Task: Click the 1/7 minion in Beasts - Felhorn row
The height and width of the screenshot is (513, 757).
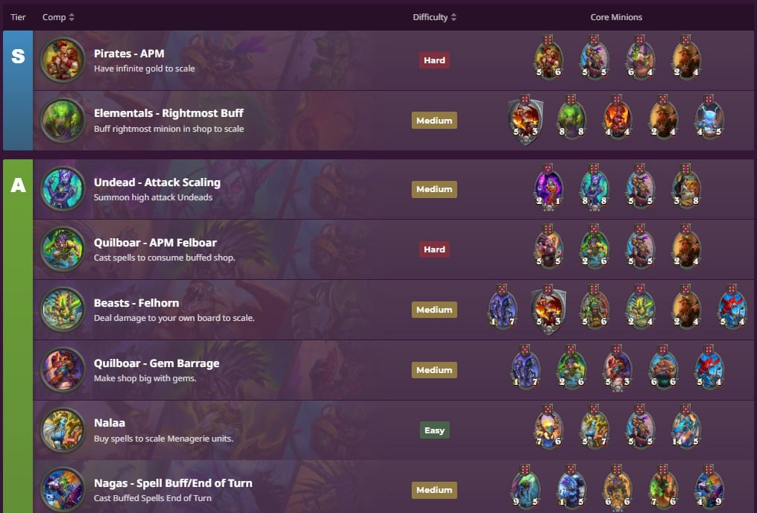Action: [502, 307]
